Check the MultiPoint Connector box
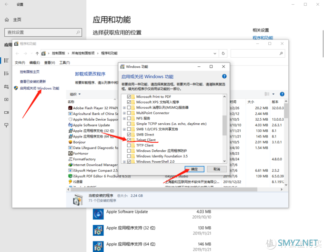The image size is (324, 252). click(x=129, y=113)
